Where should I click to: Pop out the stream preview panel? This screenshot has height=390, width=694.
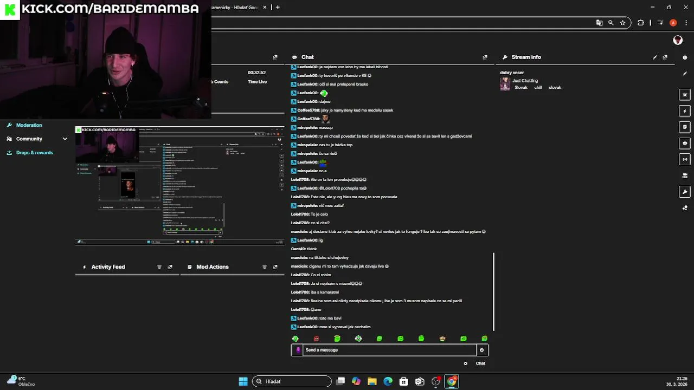tap(275, 57)
